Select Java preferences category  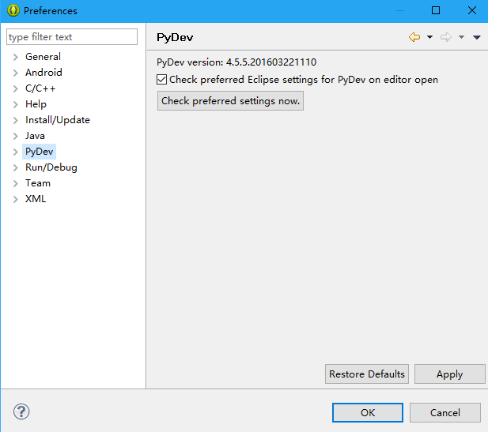point(35,136)
